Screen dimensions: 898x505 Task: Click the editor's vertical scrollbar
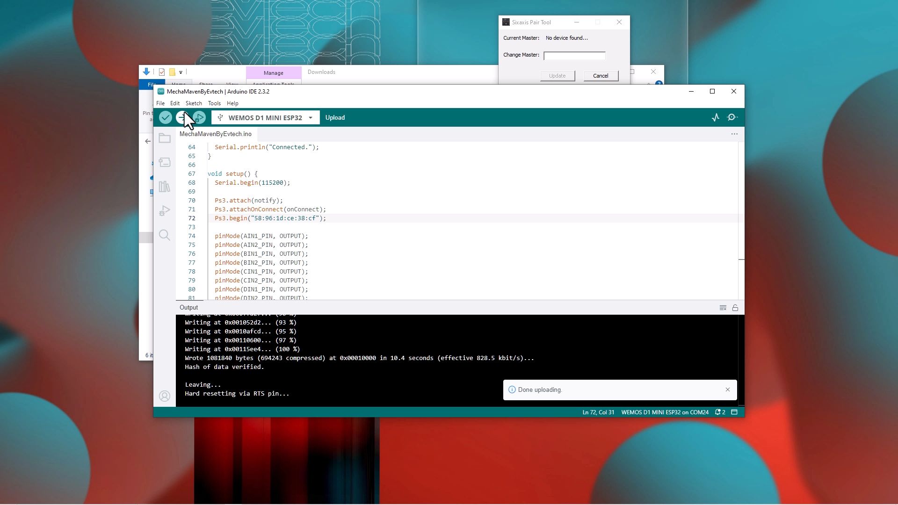pyautogui.click(x=741, y=221)
